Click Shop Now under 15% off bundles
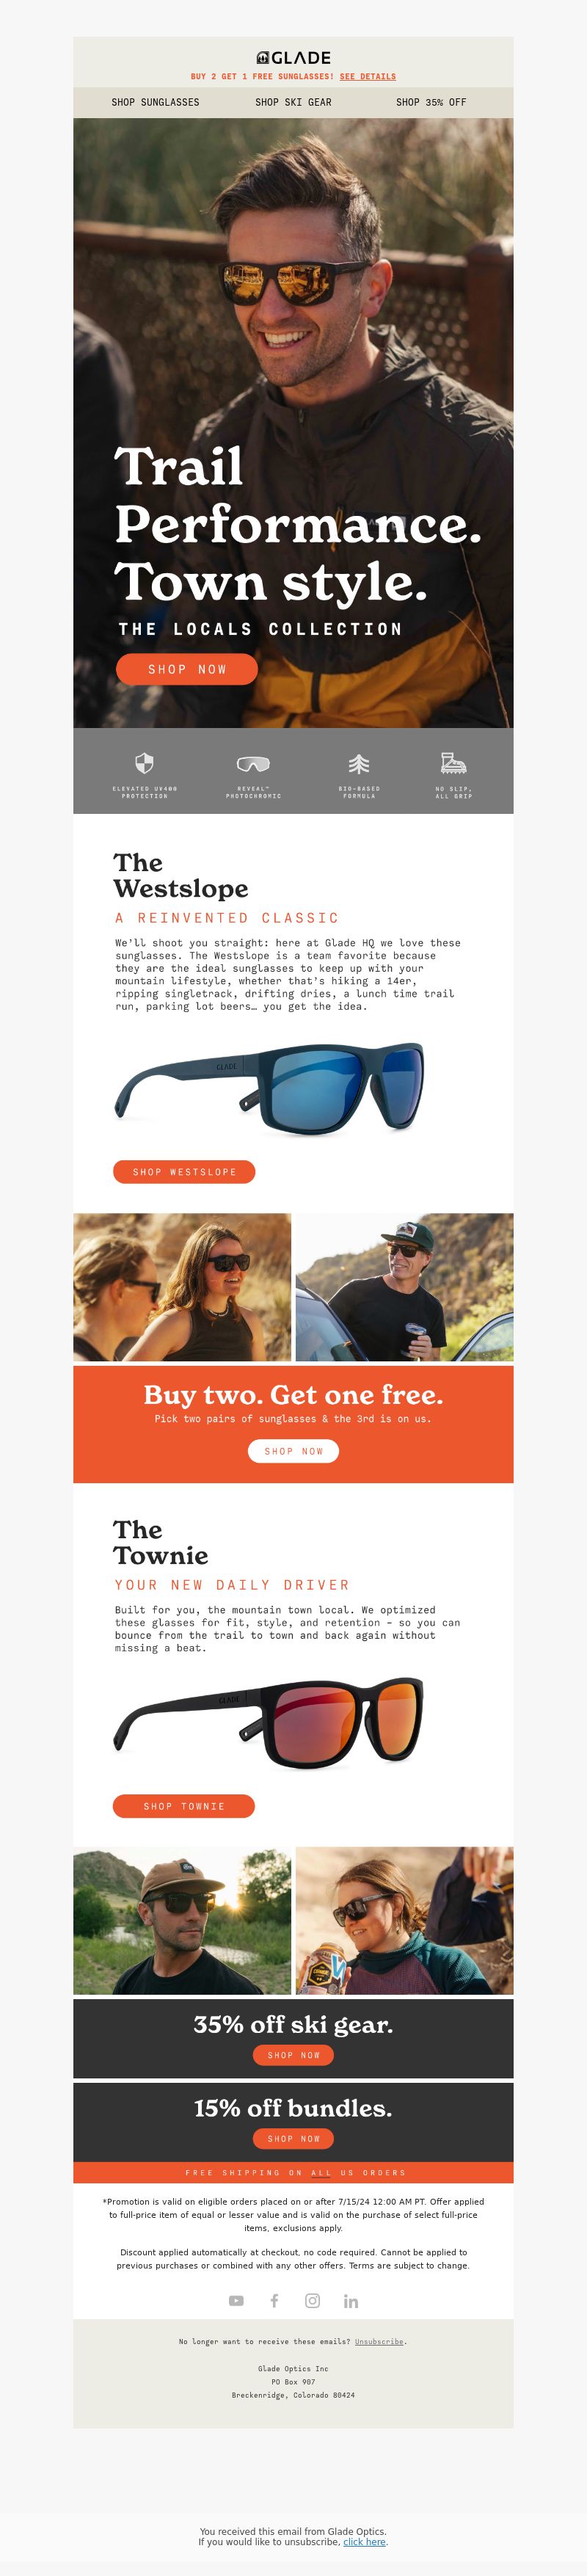This screenshot has width=587, height=2576. click(293, 2138)
